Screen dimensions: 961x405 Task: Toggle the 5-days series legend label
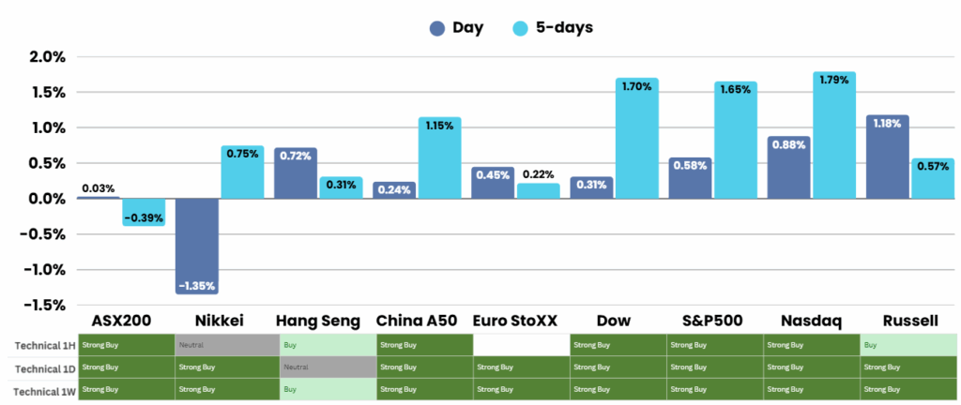(x=564, y=28)
